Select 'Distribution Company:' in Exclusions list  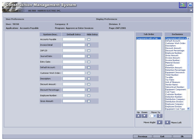coord(175,99)
